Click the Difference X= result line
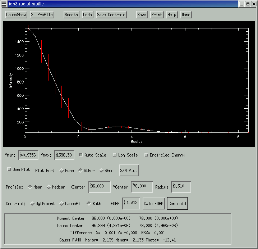This screenshot has width=258, height=249. pos(118,233)
